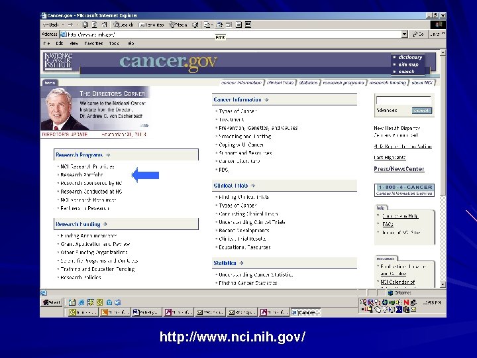The width and height of the screenshot is (477, 358).
Task: Click the vertical scrollbar down arrow
Action: tap(443, 284)
